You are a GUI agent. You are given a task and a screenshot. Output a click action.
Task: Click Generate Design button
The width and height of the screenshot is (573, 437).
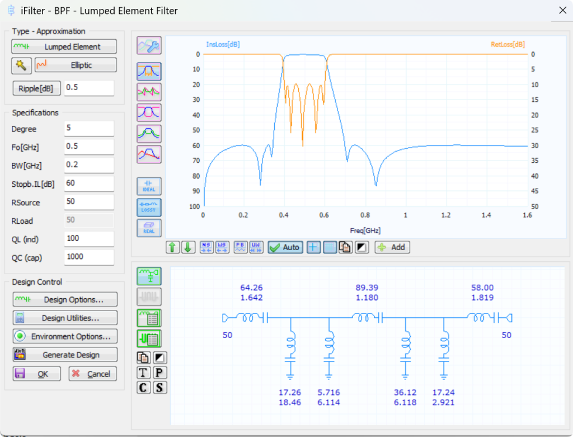click(x=65, y=355)
